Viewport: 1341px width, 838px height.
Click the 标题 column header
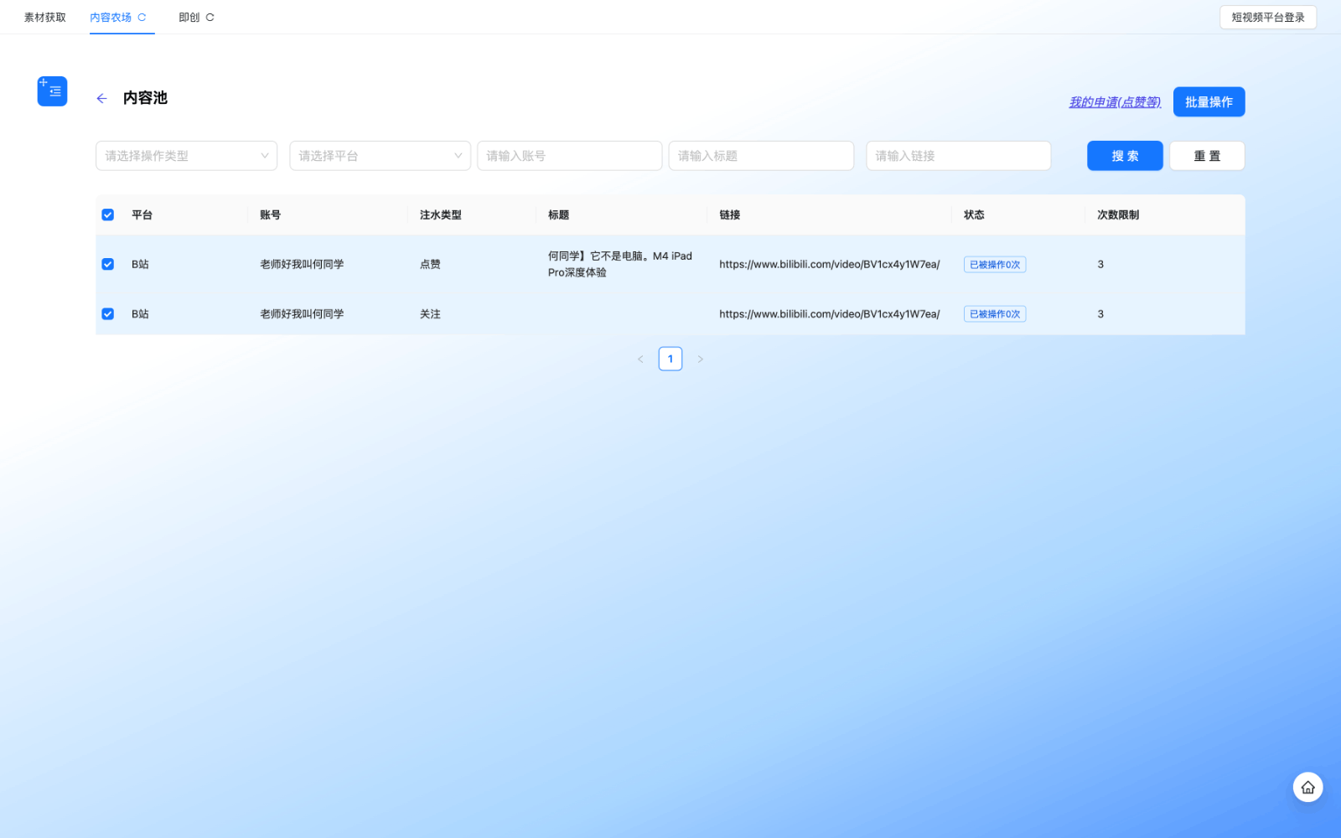pyautogui.click(x=558, y=215)
